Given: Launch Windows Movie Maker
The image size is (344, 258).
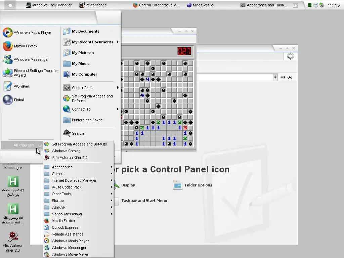Looking at the screenshot, I should [x=66, y=254].
